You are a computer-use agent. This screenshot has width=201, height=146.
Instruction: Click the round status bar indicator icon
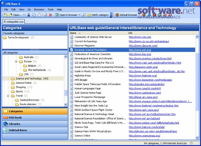tap(191, 143)
